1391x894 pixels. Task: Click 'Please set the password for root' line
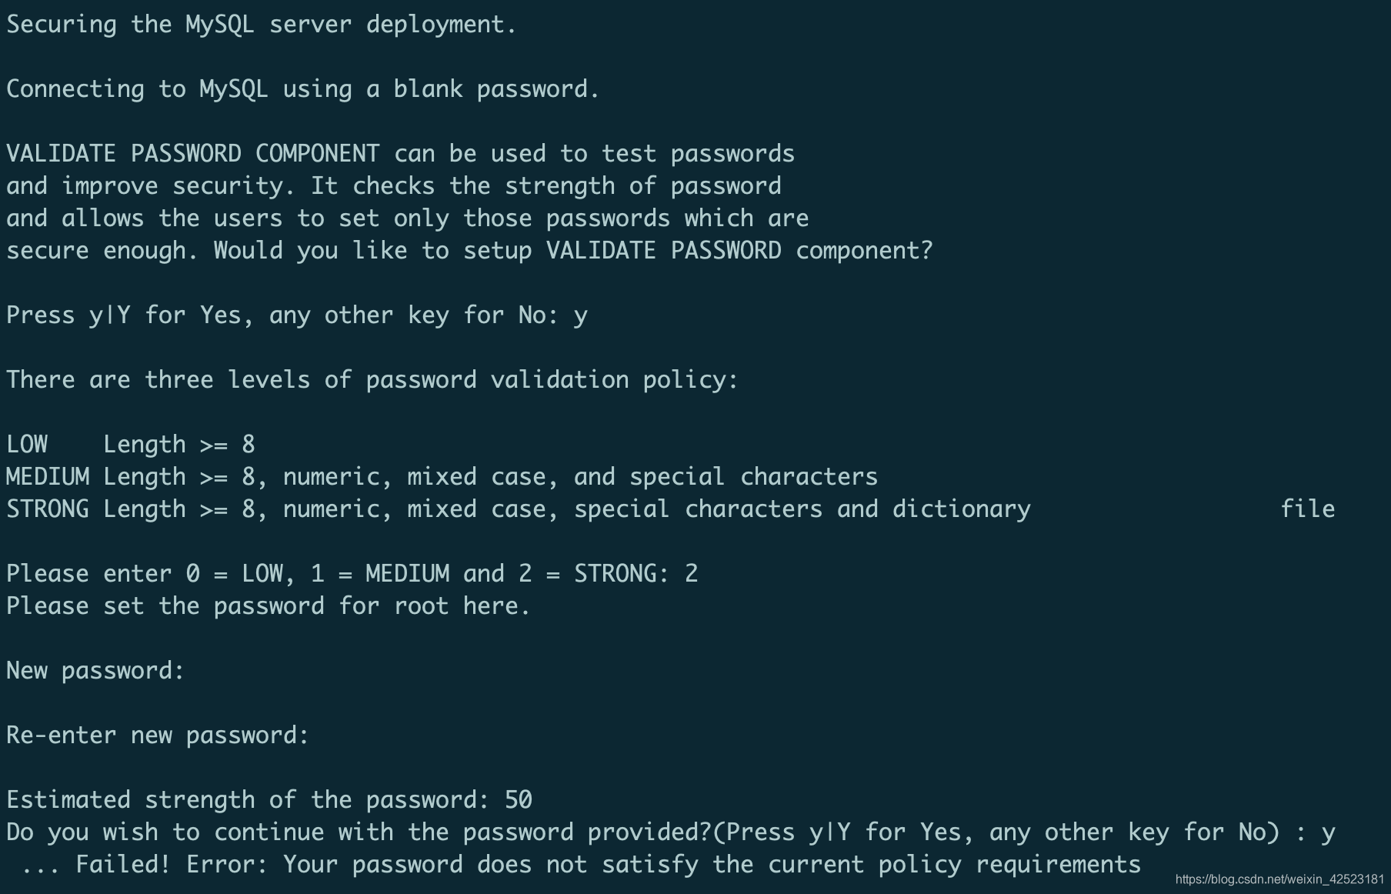(269, 606)
